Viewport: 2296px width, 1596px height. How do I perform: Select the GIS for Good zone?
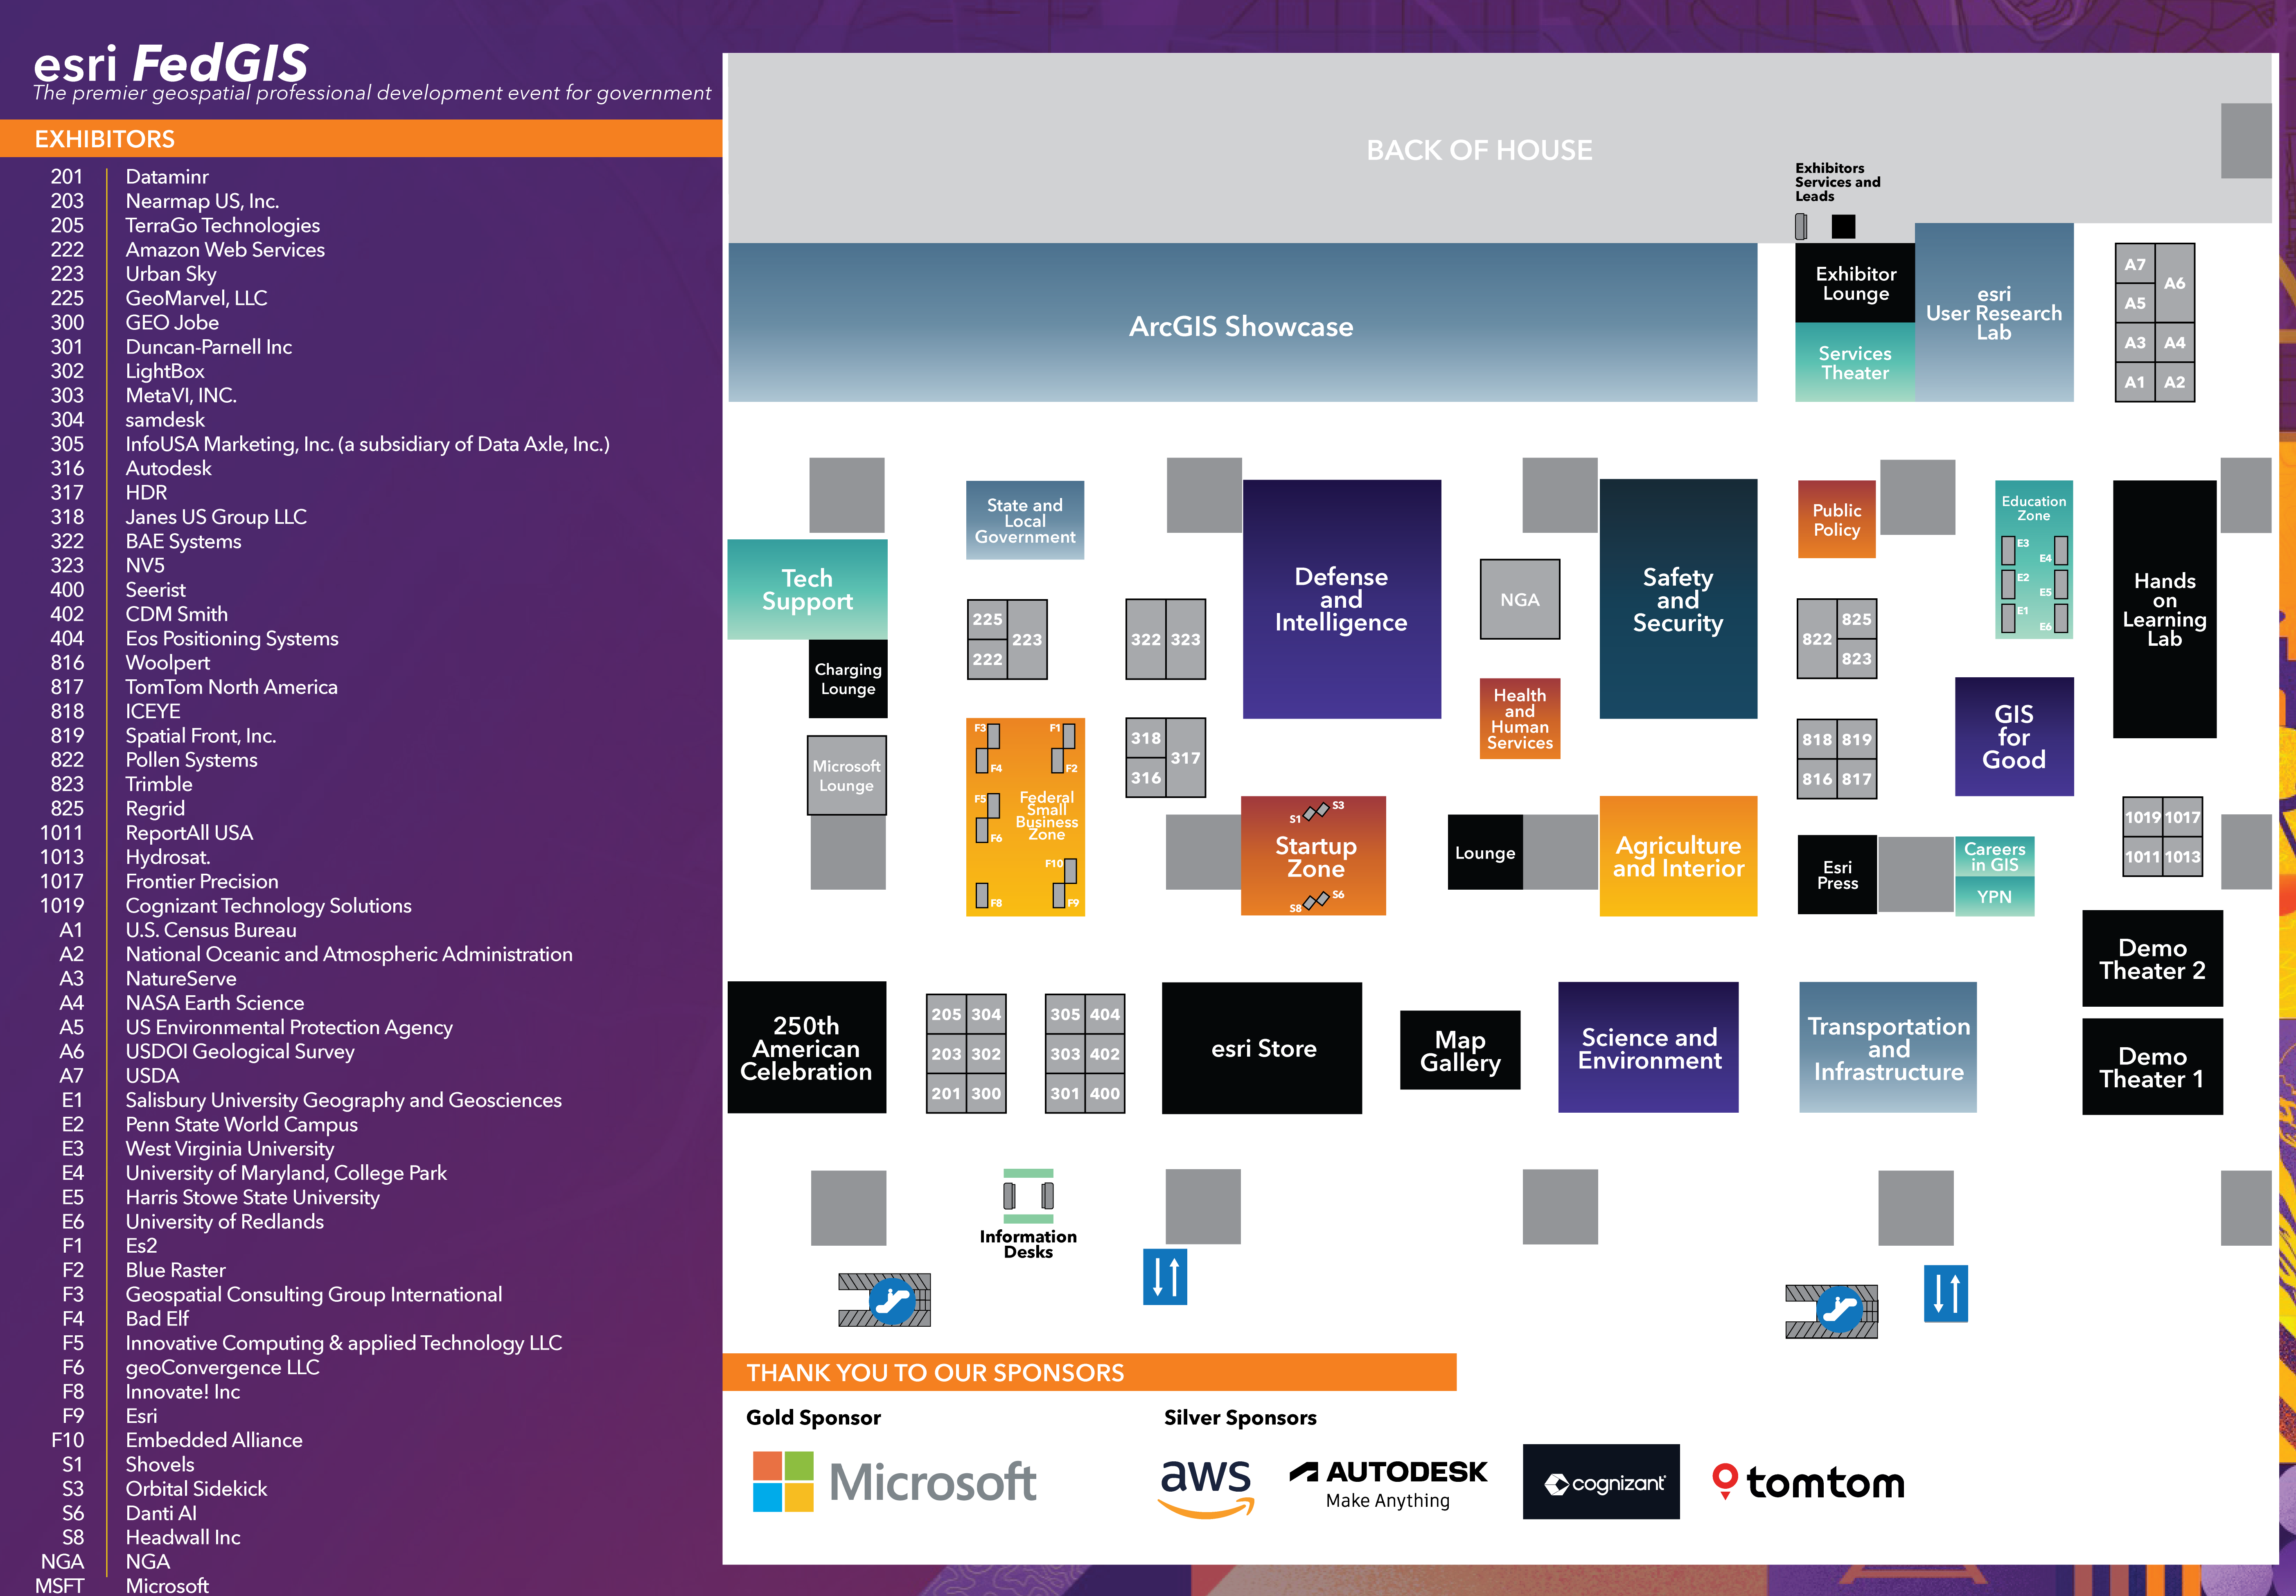coord(2014,737)
